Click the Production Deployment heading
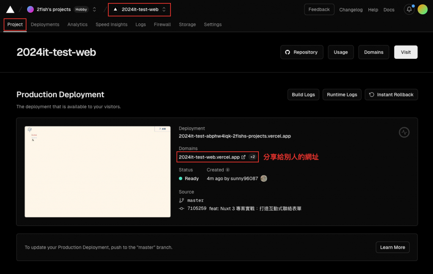 tap(60, 94)
